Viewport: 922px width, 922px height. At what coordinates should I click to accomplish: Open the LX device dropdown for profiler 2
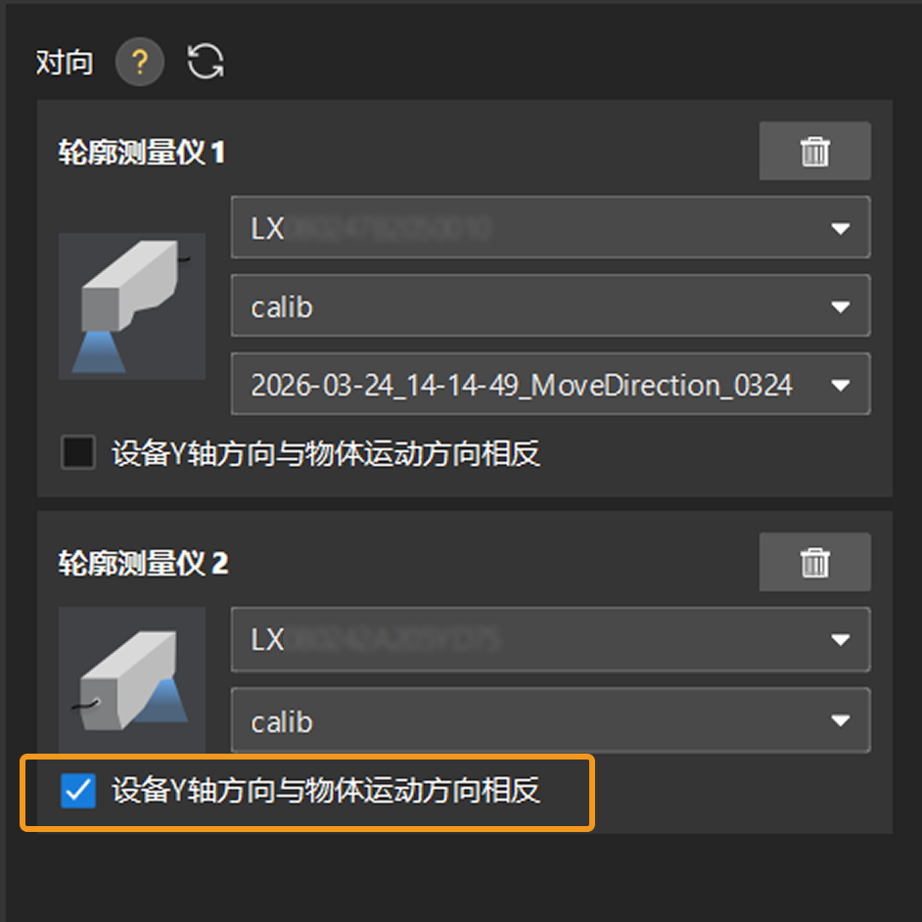[x=550, y=639]
